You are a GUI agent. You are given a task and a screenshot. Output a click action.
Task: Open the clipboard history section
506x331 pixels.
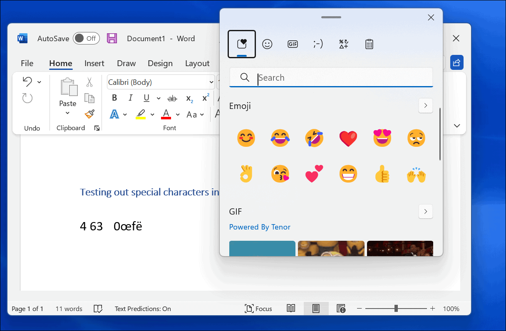click(x=369, y=44)
